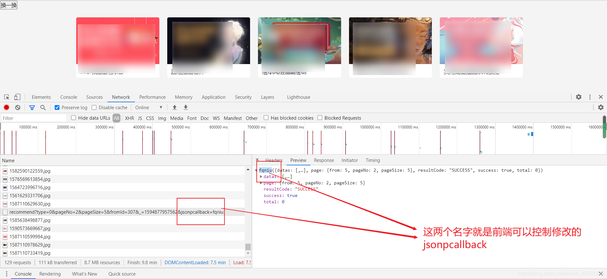Select the All filter type
The image size is (607, 279).
[x=117, y=118]
